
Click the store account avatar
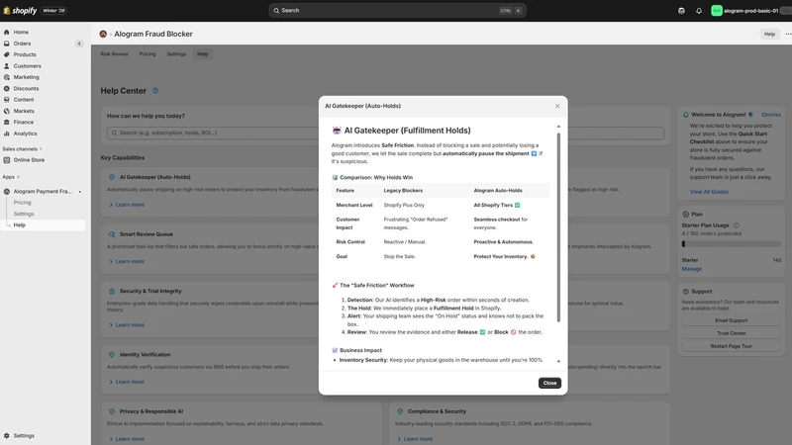[716, 11]
